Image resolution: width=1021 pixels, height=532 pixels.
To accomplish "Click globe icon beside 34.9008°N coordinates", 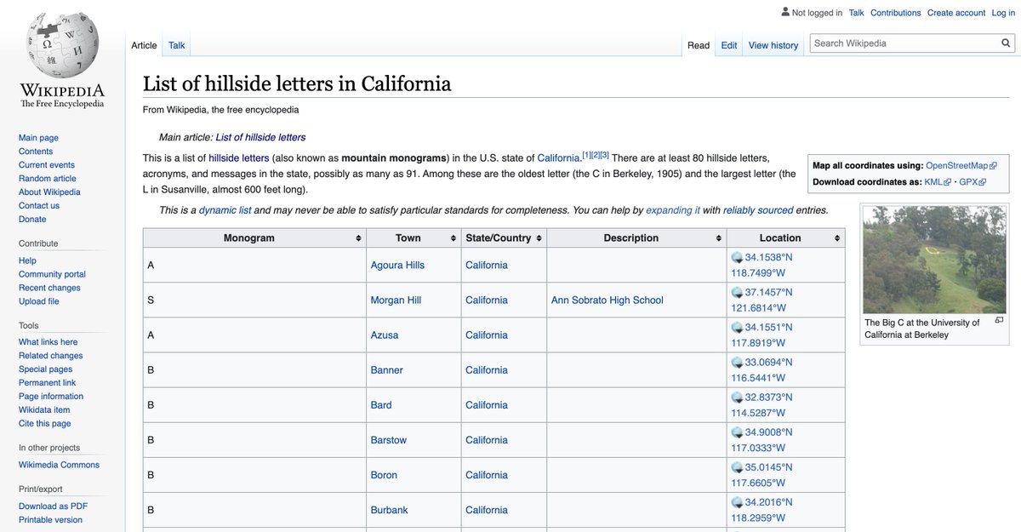I will [x=737, y=432].
